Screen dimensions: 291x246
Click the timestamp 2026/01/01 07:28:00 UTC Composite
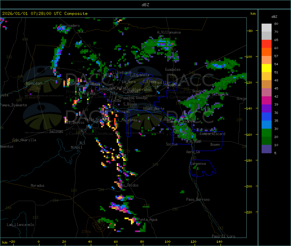[45, 14]
